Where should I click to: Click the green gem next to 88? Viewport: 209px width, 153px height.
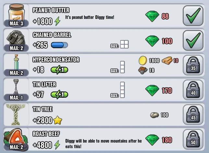tap(152, 16)
